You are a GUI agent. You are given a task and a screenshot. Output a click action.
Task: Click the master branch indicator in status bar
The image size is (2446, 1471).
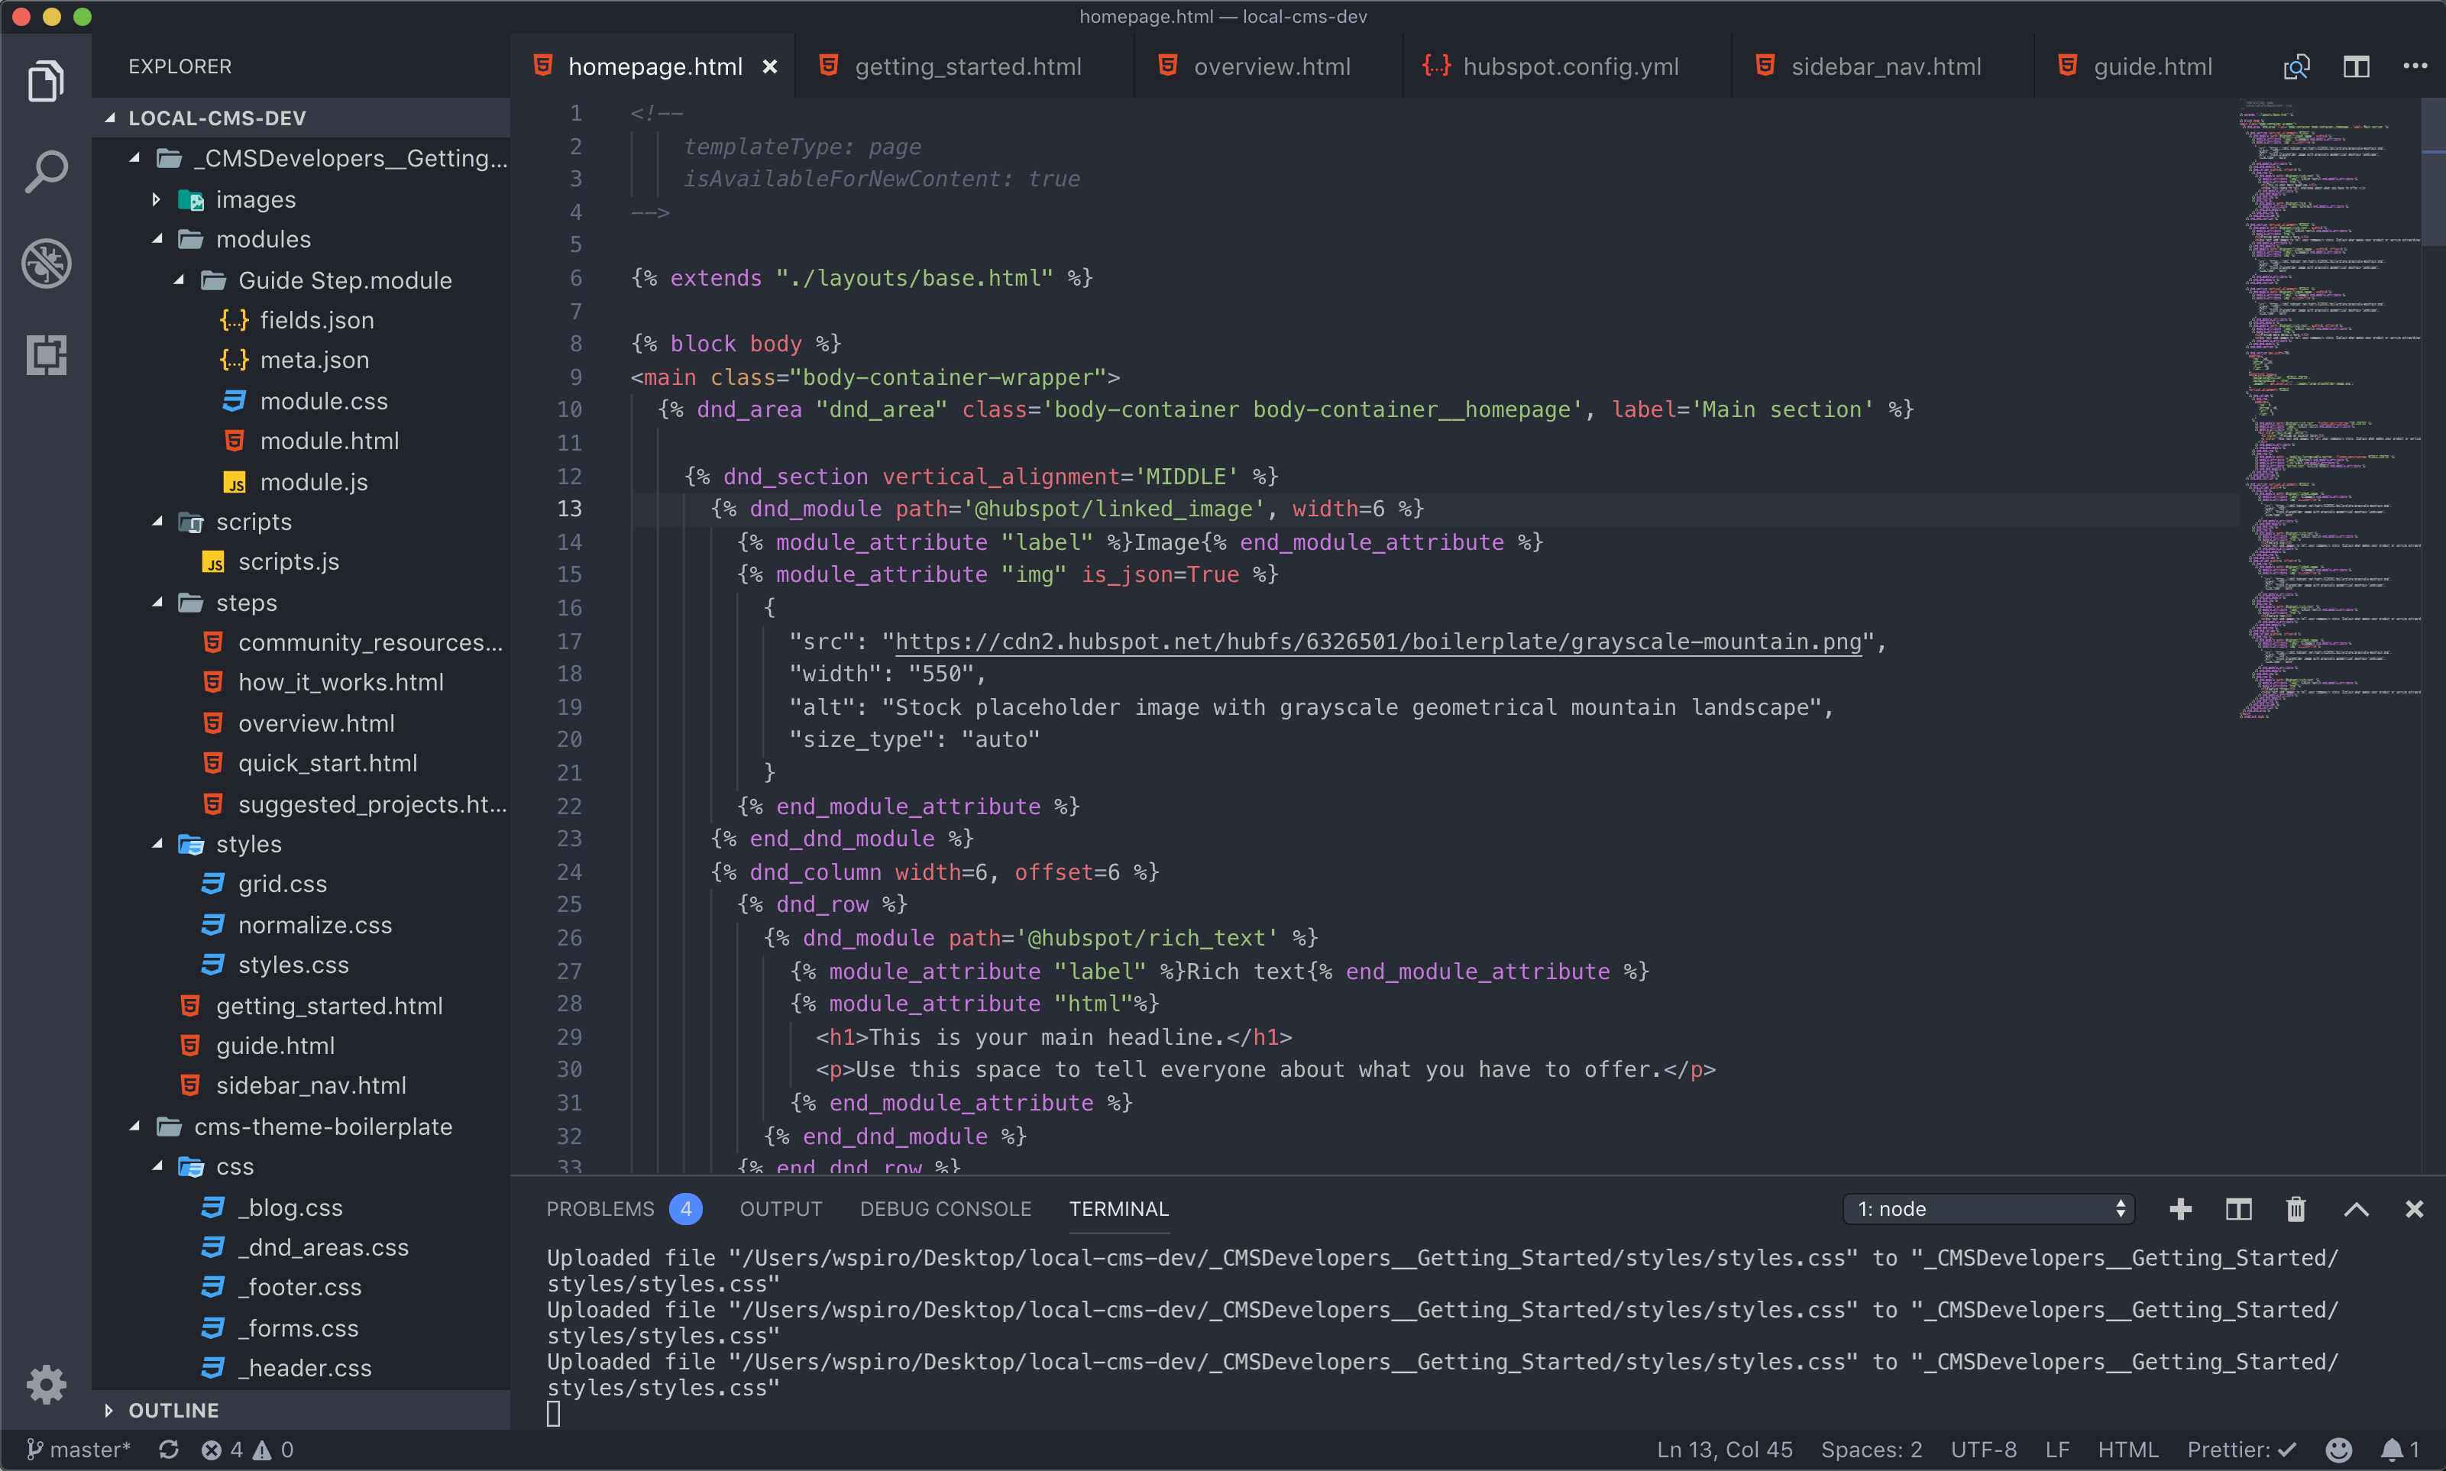click(x=79, y=1449)
